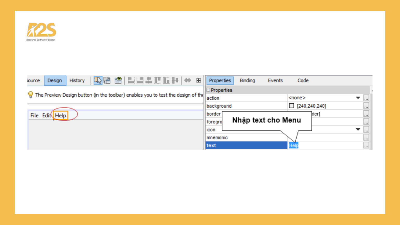Open the History view tab
Screen dimensions: 400x225
click(x=77, y=80)
